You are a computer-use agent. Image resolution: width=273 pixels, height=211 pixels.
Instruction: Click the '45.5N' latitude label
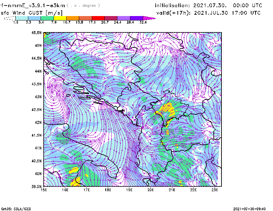pos(37,32)
